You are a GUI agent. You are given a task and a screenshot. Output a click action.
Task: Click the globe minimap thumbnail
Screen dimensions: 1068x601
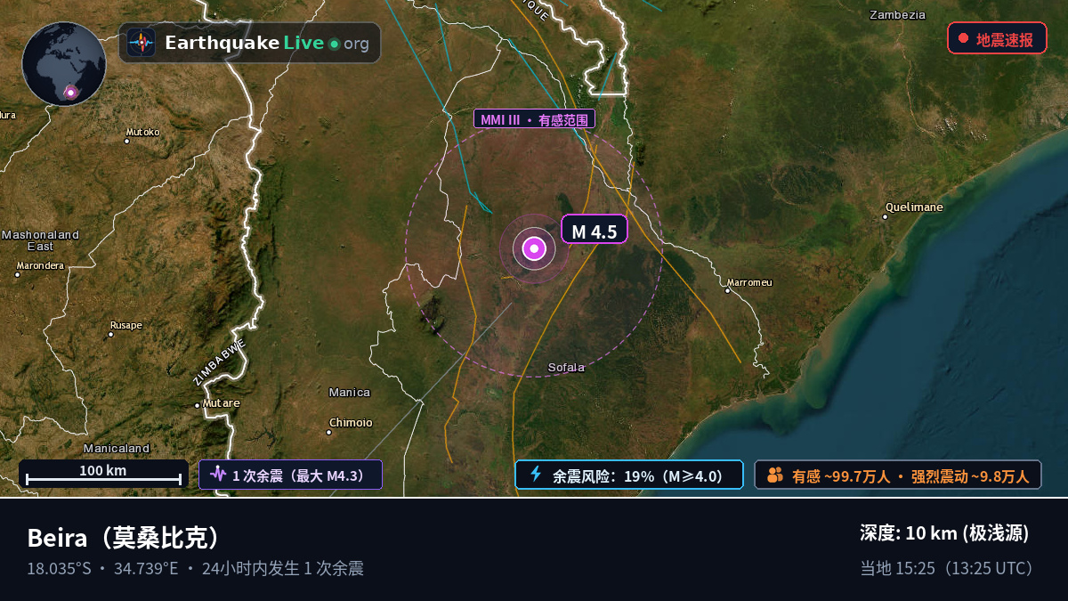pyautogui.click(x=64, y=64)
